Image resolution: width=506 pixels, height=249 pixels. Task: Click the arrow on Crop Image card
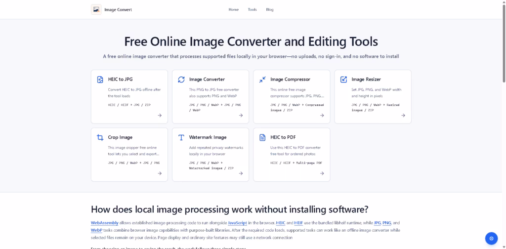tap(160, 173)
